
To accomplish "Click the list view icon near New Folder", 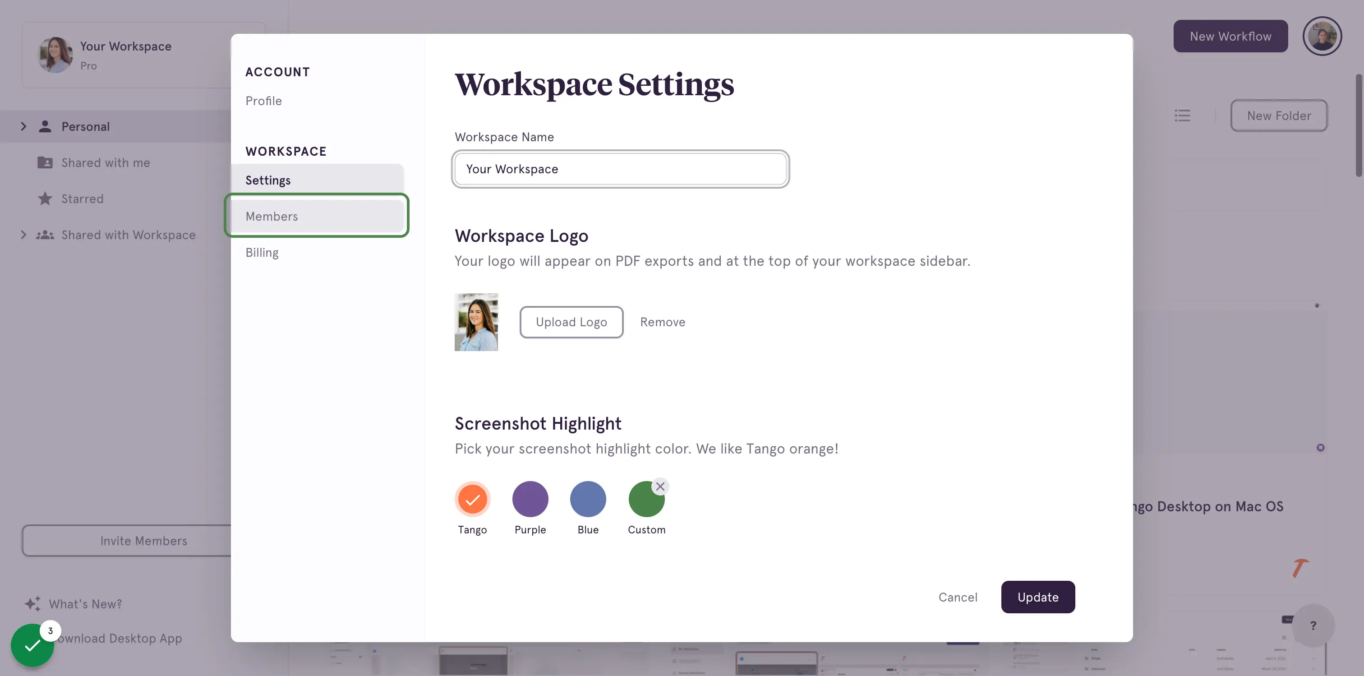I will 1182,116.
